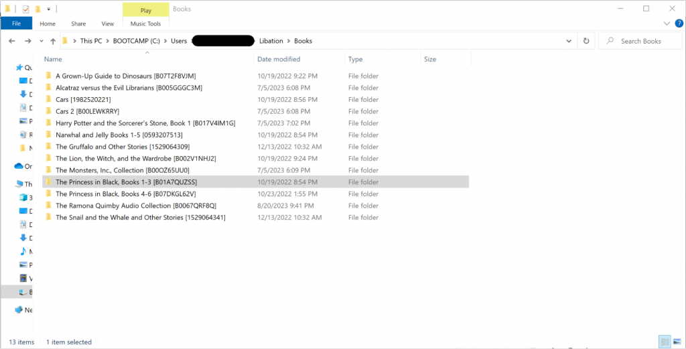Image resolution: width=686 pixels, height=349 pixels.
Task: Click the Network icon in sidebar
Action: pyautogui.click(x=18, y=309)
